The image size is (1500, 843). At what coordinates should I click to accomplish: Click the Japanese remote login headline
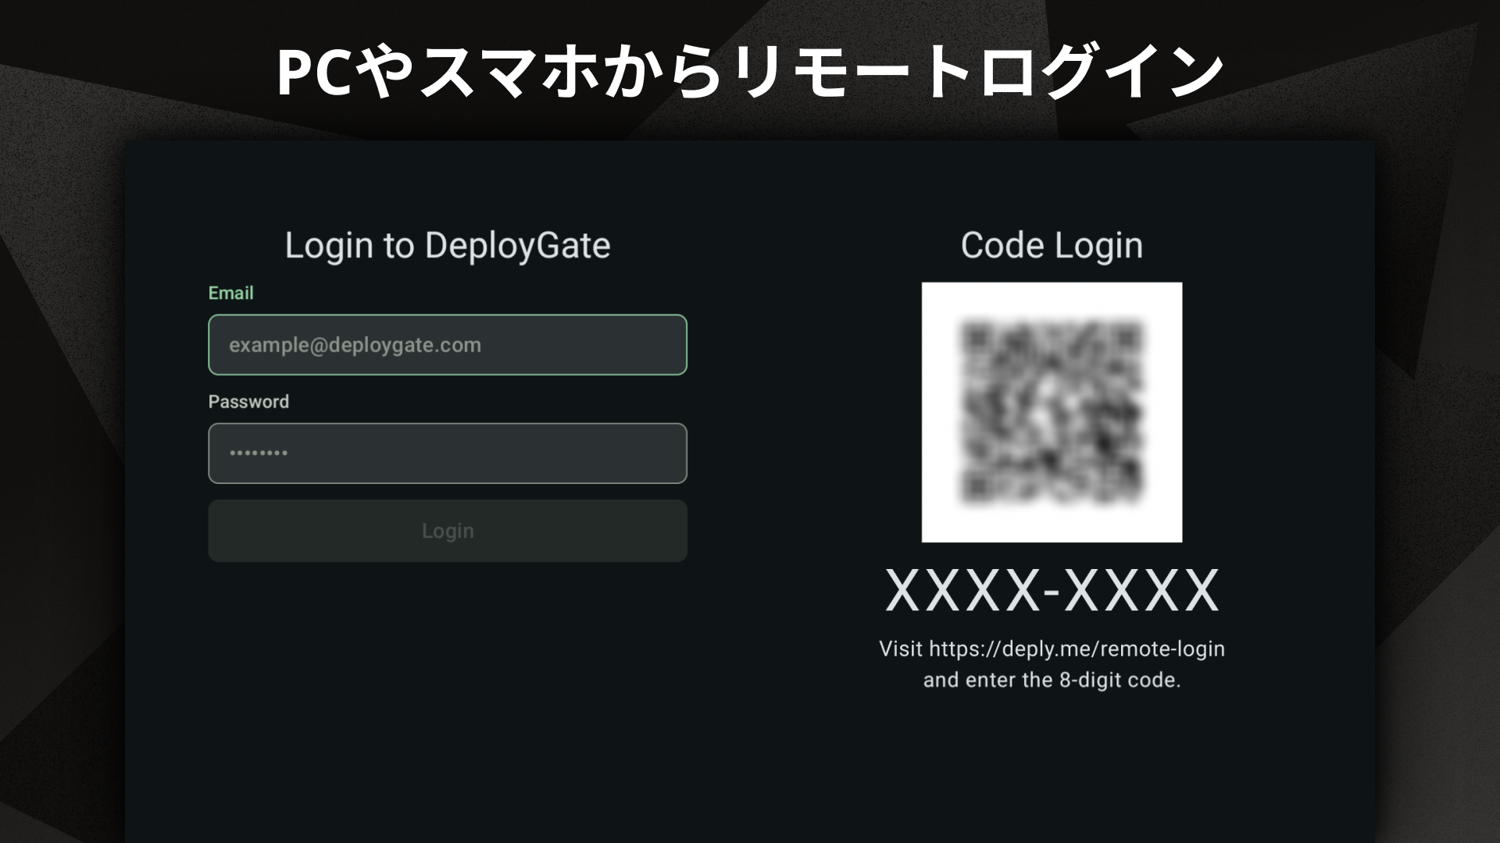point(750,72)
